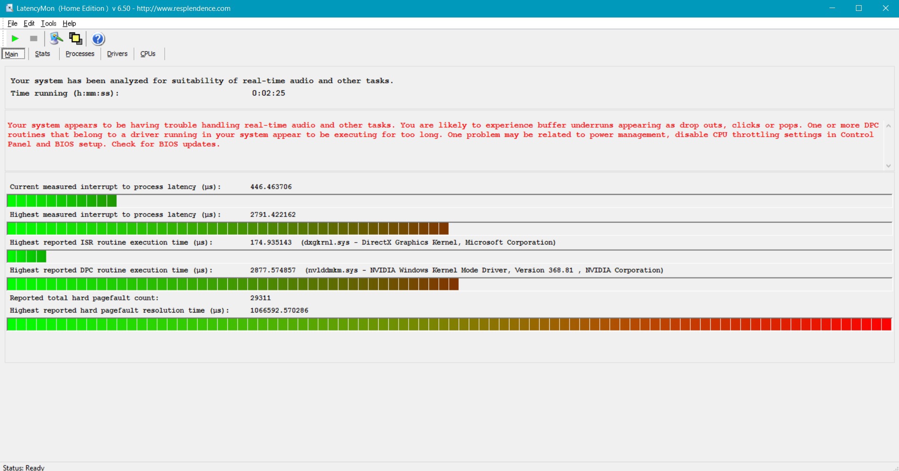The image size is (899, 471).
Task: Switch to the Main tab
Action: [13, 53]
